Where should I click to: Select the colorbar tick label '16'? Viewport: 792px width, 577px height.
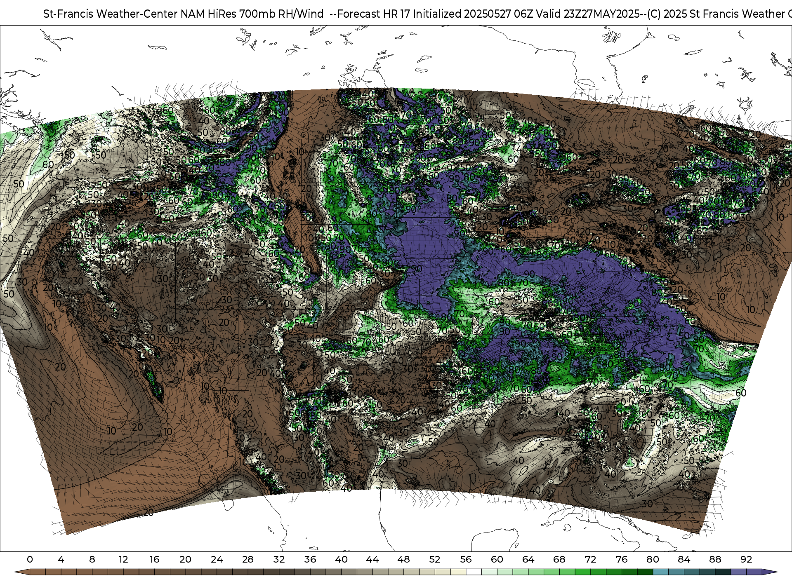(154, 559)
